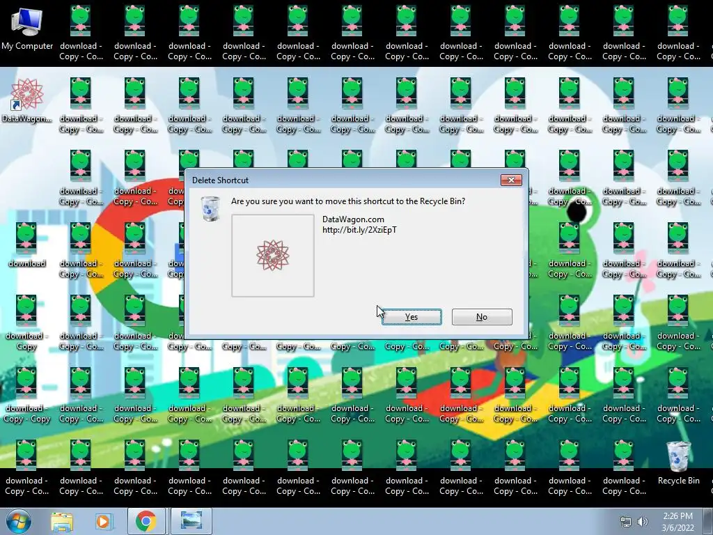
Task: Click the "http://bit.ly/2XziEpT" text in dialog
Action: 360,230
